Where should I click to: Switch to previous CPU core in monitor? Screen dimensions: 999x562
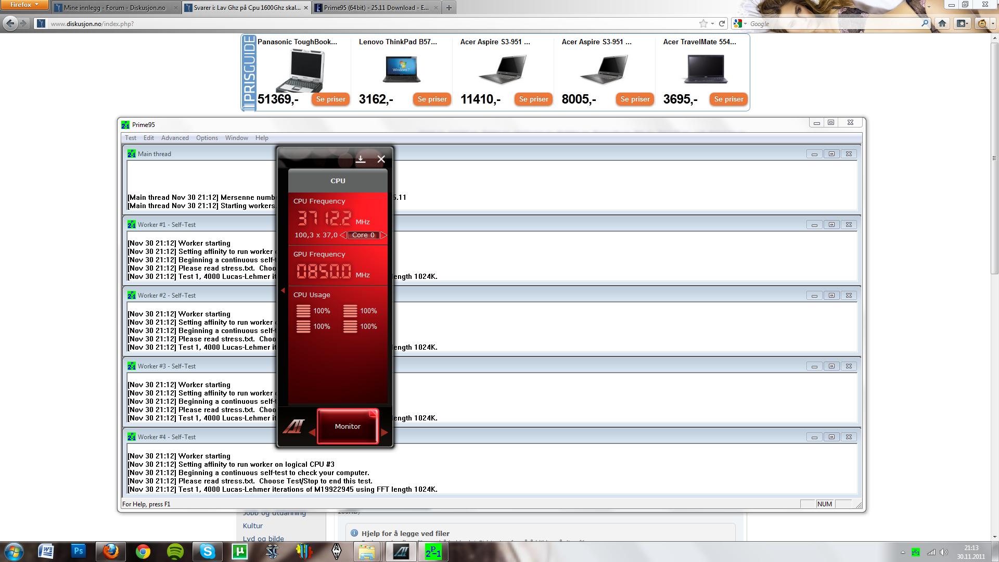click(343, 235)
